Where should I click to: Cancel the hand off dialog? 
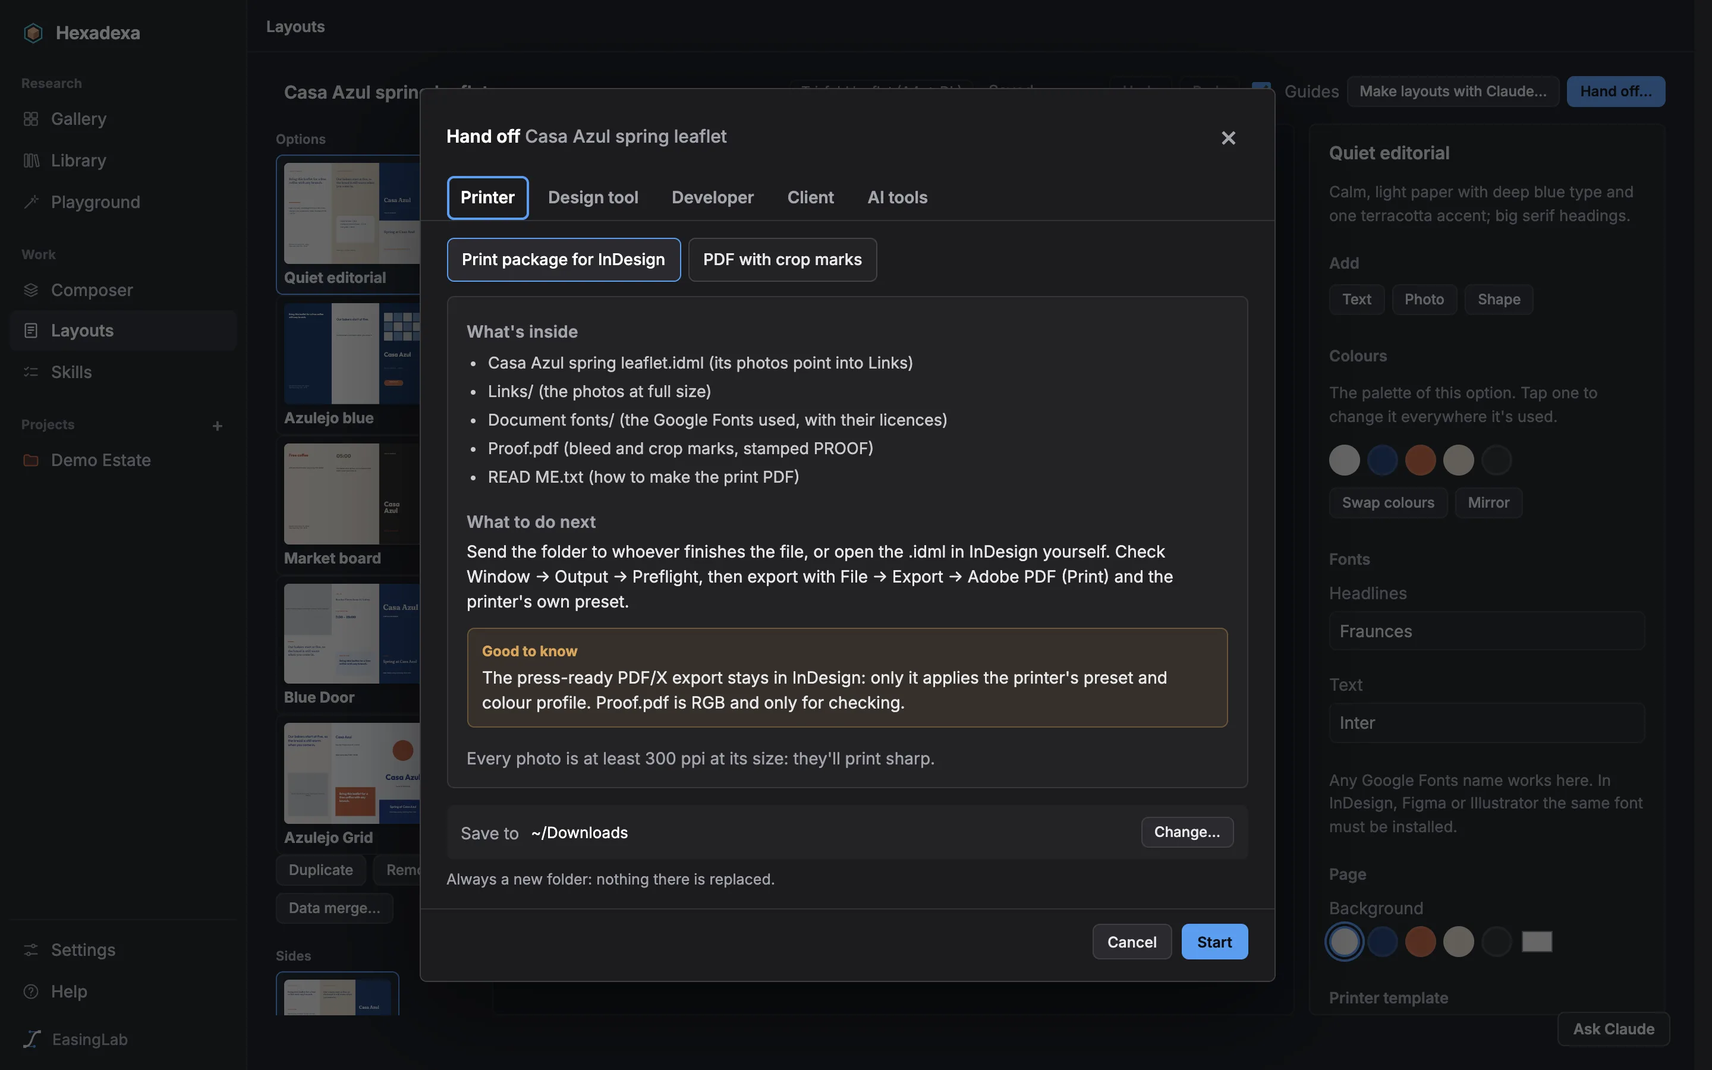tap(1132, 942)
